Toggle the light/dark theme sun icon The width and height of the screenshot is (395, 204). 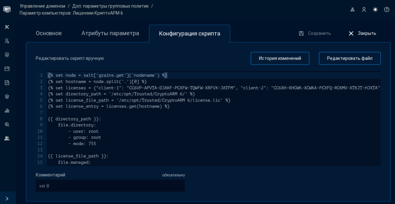coord(375,10)
